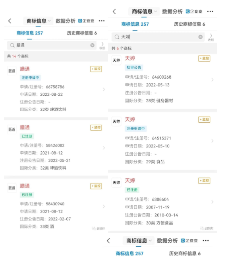This screenshot has width=251, height=257.
Task: Click the magnifier icon in the 腾通 search box
Action: point(12,45)
